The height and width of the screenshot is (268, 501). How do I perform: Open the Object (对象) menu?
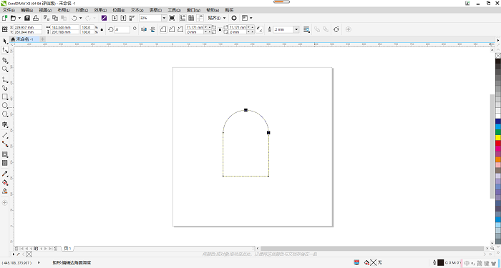(x=82, y=10)
